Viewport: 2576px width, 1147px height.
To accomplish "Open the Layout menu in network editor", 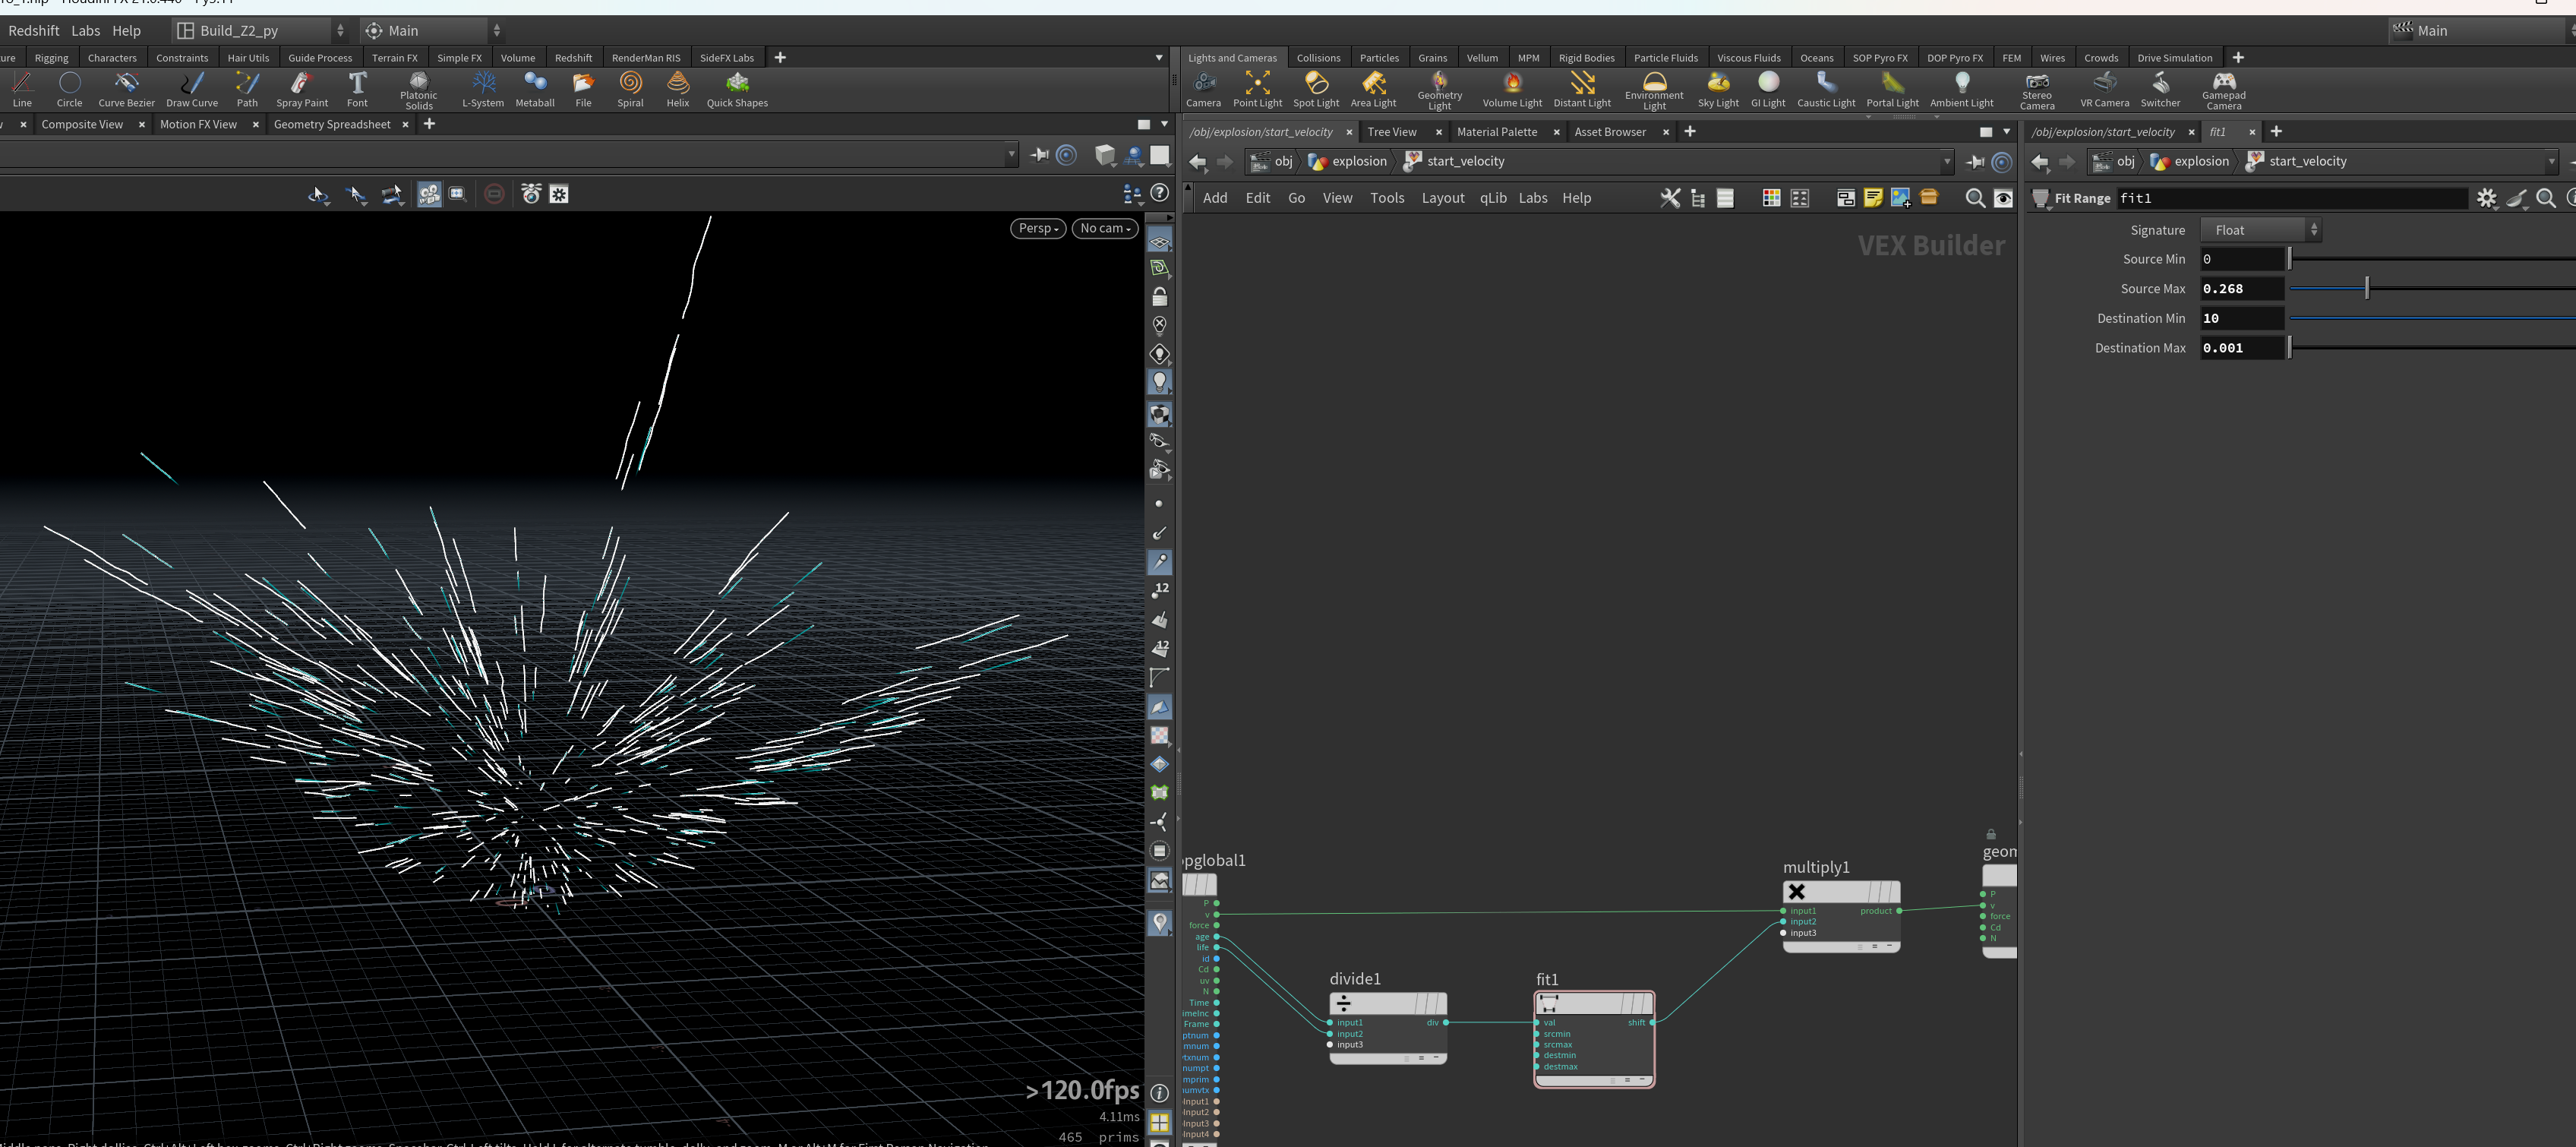I will (x=1442, y=198).
